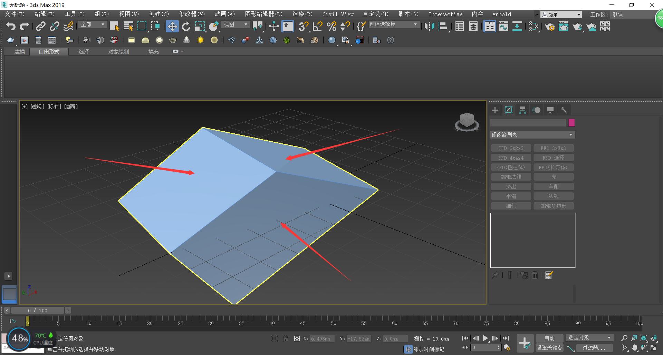
Task: Expand the 全部 selection filter dropdown
Action: [93, 24]
